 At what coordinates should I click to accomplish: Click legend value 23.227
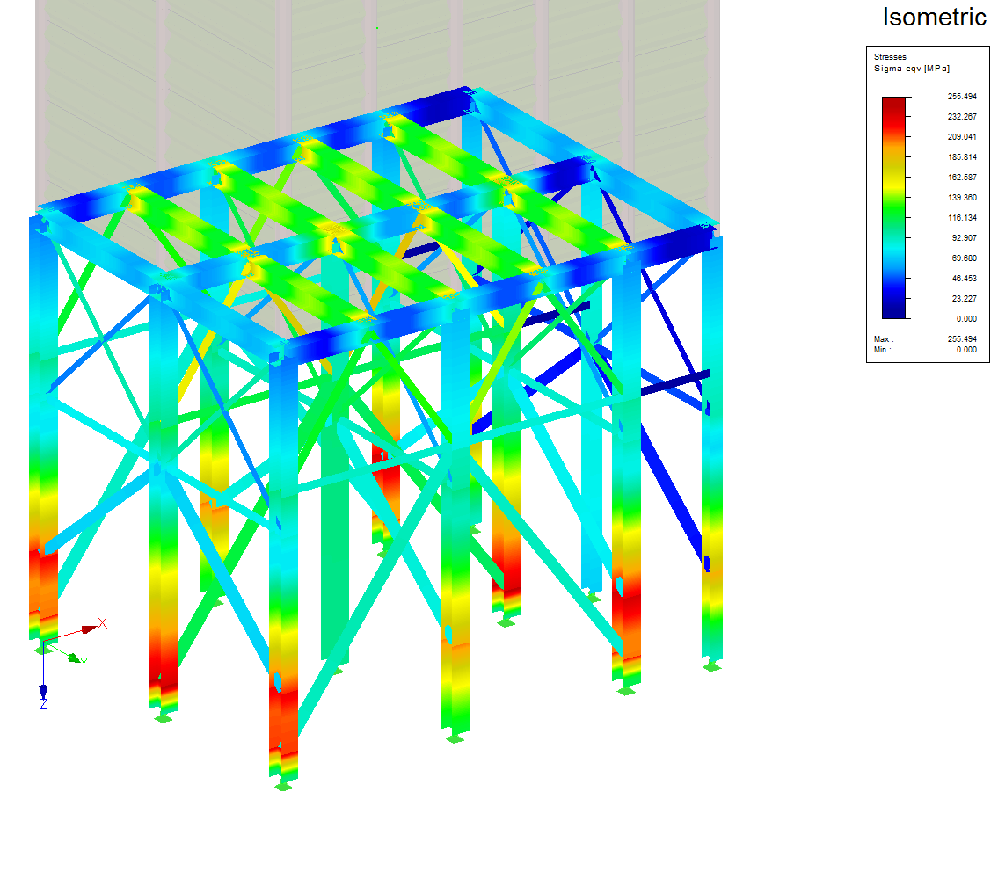click(x=964, y=299)
